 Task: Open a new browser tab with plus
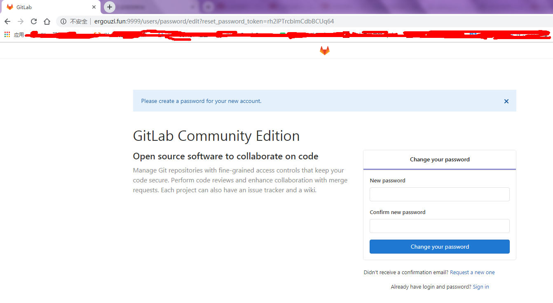109,7
